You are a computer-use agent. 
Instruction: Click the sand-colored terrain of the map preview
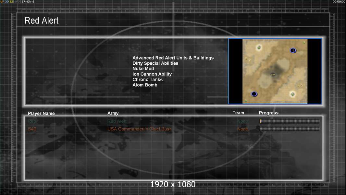pos(275,71)
